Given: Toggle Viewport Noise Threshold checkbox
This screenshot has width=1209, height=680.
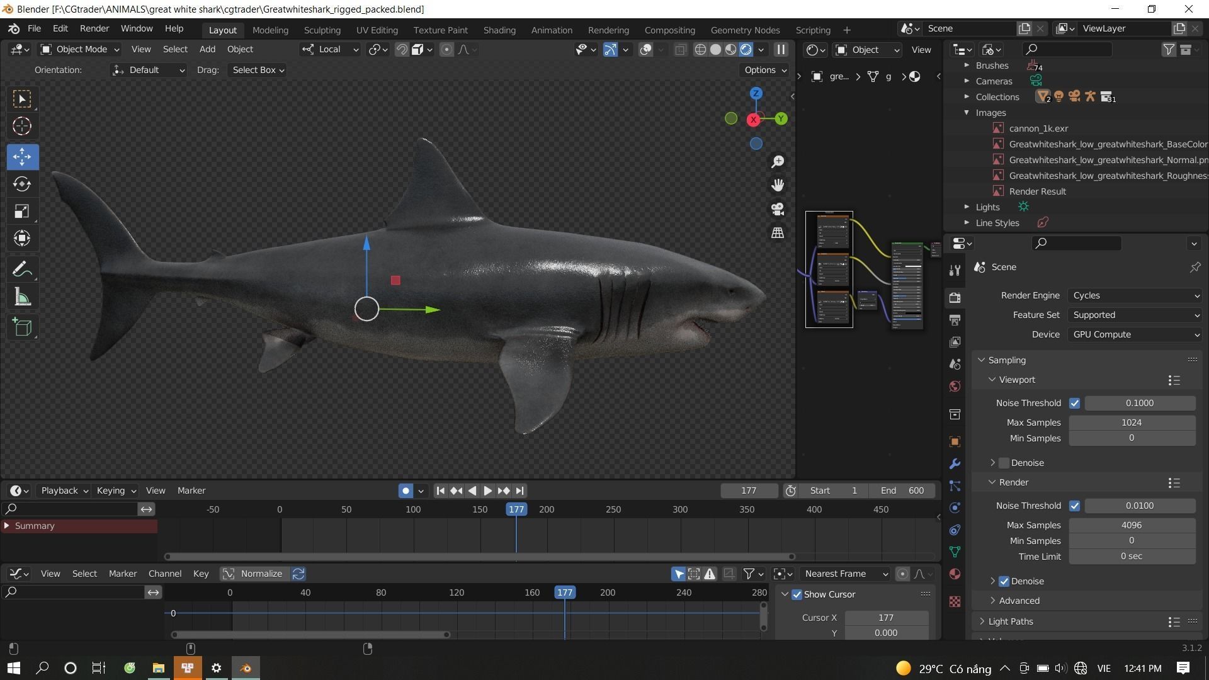Looking at the screenshot, I should click(x=1074, y=404).
